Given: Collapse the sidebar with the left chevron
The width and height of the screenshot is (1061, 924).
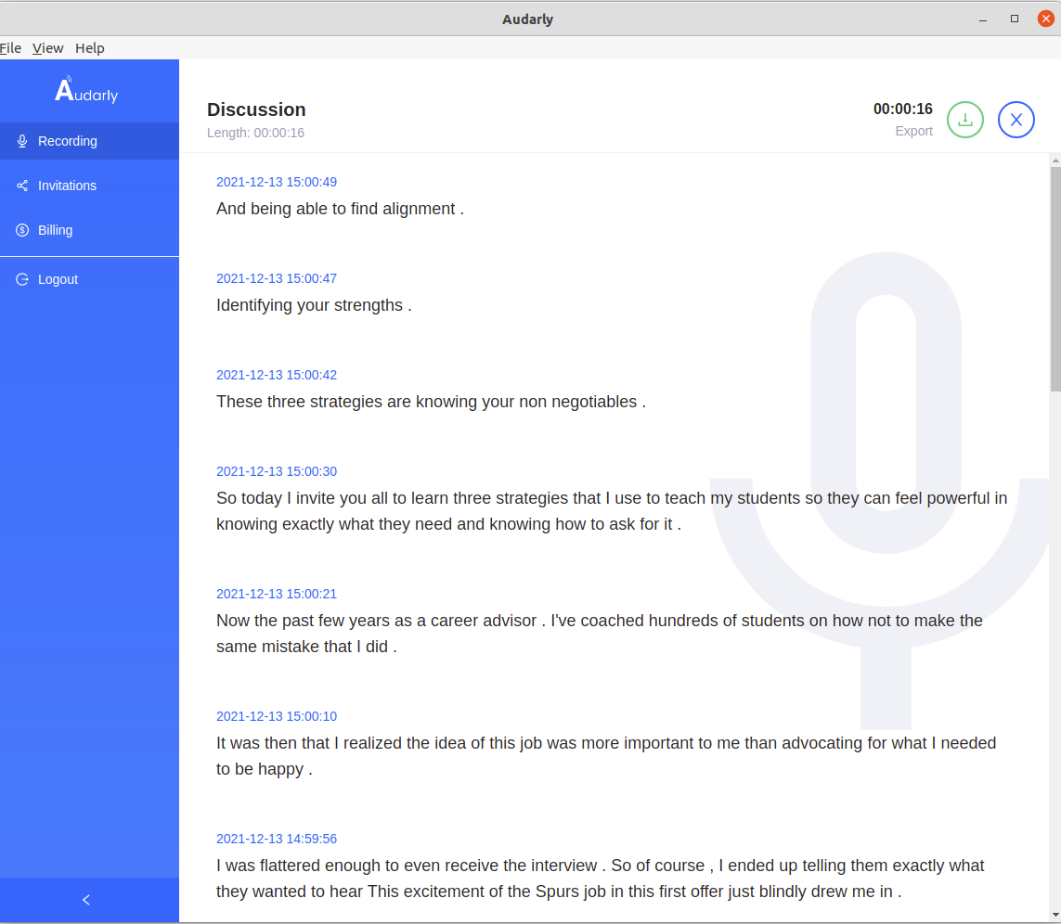Looking at the screenshot, I should pyautogui.click(x=86, y=900).
